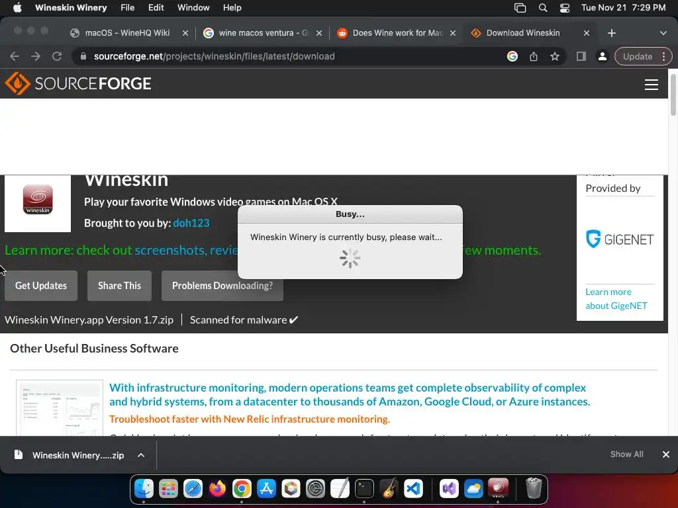The image size is (678, 508).
Task: Open Terminal from the Dock
Action: (x=364, y=489)
